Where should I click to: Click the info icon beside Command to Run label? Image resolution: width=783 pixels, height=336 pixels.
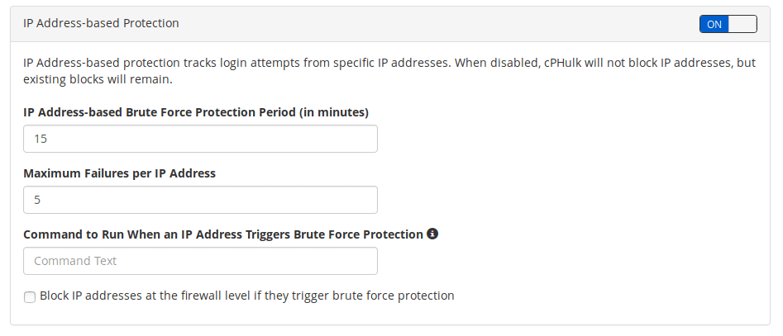(x=432, y=234)
